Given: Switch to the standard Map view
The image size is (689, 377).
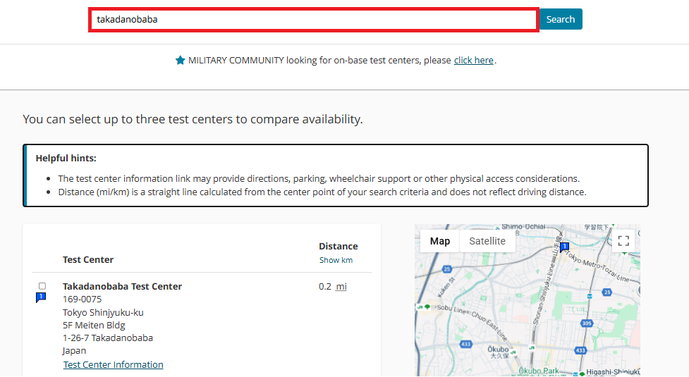Looking at the screenshot, I should [x=440, y=241].
